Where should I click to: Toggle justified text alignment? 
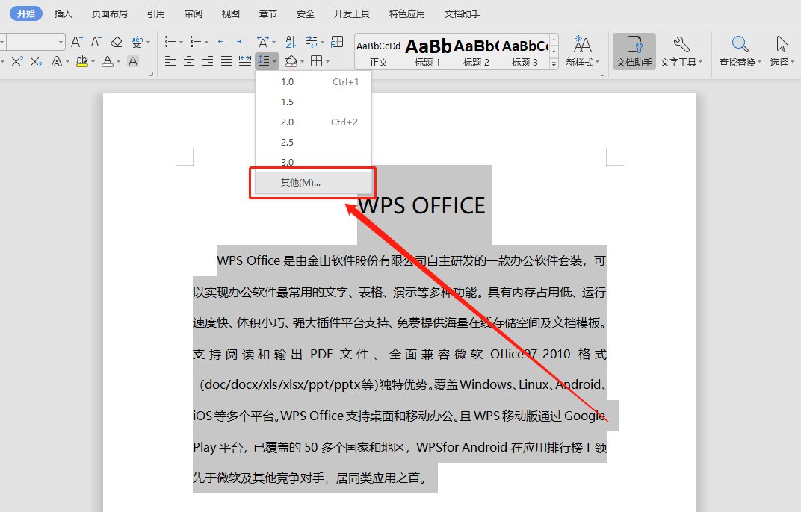point(225,60)
